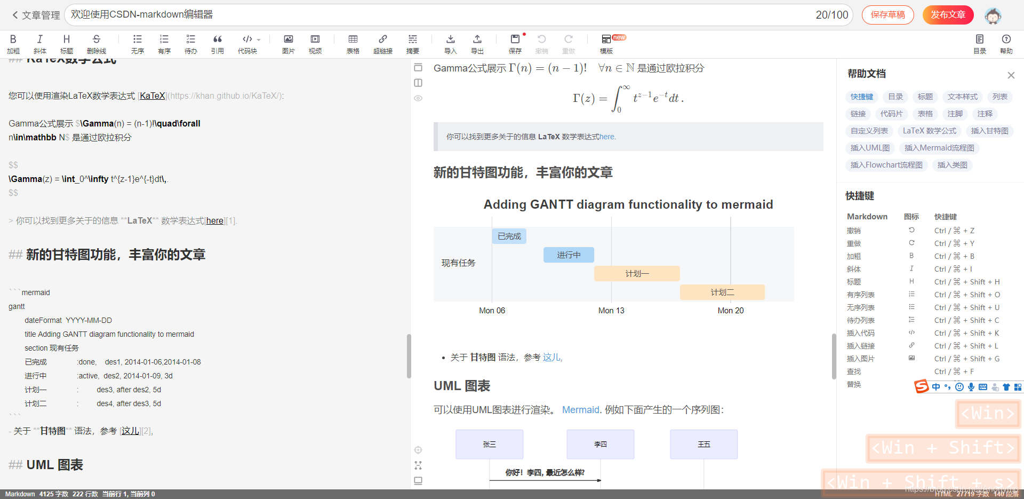This screenshot has height=499, width=1024.
Task: Select 代码片 help tag
Action: (x=892, y=114)
